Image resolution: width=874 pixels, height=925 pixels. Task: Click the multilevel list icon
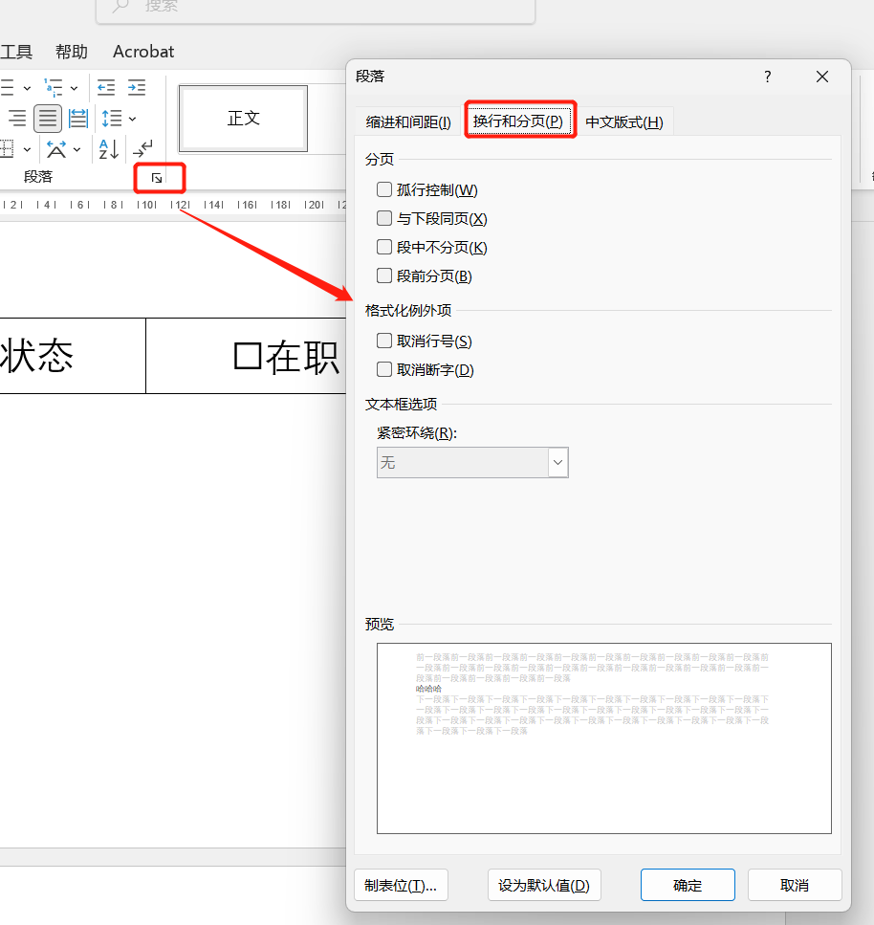click(x=54, y=88)
